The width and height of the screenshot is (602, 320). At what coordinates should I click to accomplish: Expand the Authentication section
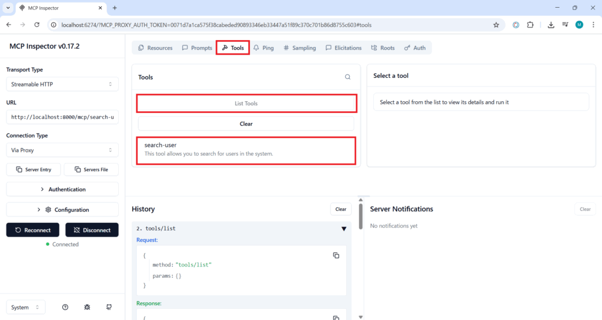pos(62,189)
